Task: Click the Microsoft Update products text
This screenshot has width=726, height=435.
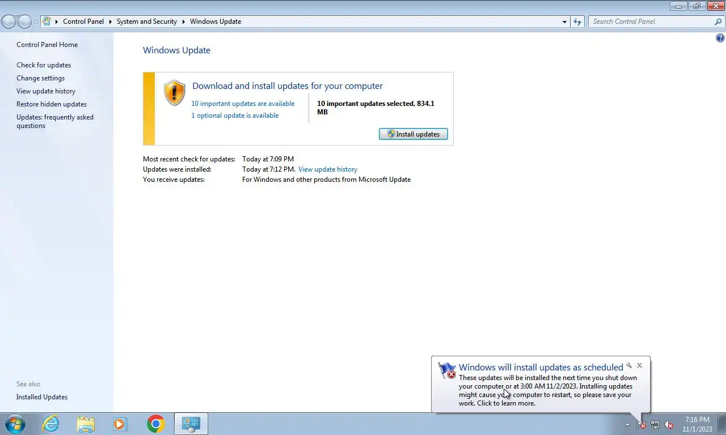Action: click(326, 180)
